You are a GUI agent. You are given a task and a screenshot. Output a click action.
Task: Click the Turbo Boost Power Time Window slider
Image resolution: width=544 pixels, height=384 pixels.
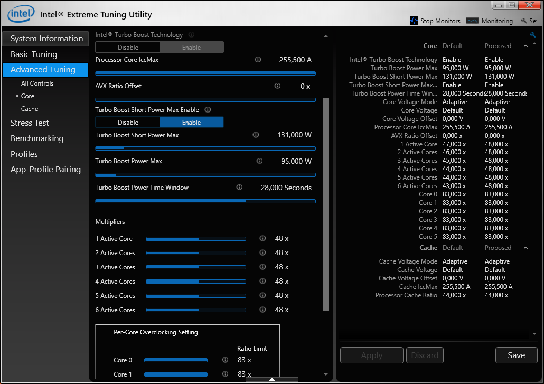pyautogui.click(x=205, y=201)
